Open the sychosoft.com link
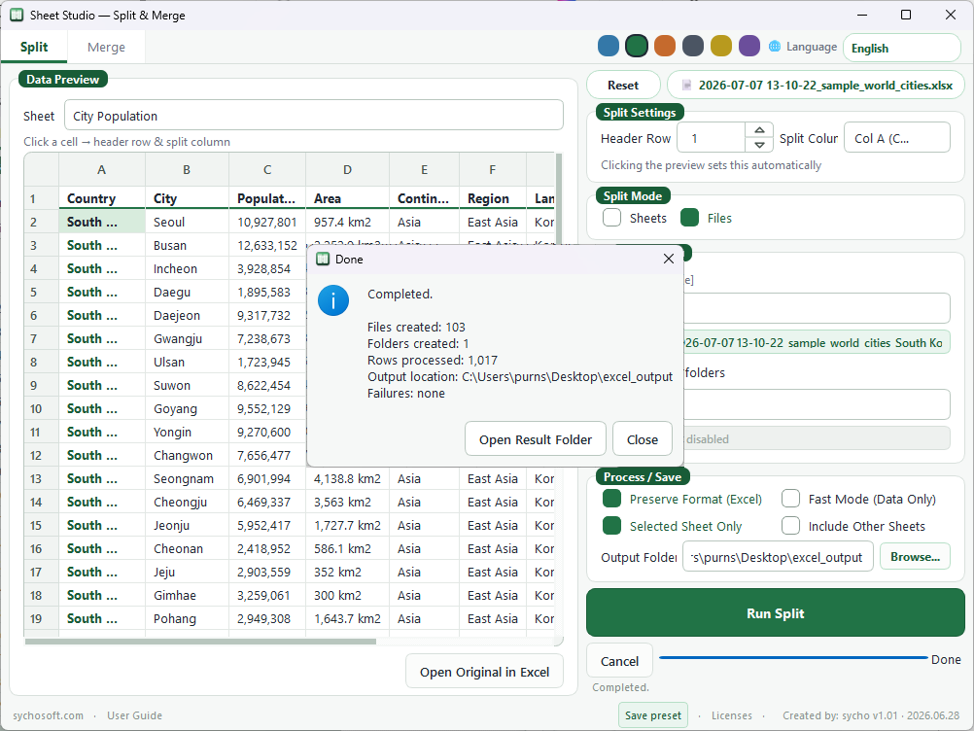The image size is (974, 731). tap(48, 715)
